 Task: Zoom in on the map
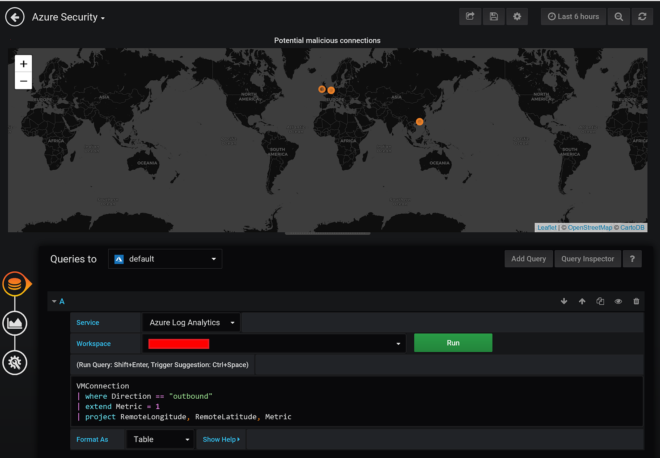(x=24, y=64)
